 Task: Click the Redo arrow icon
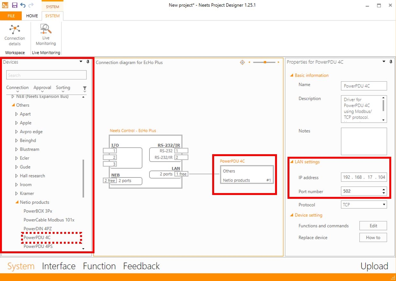[31, 5]
